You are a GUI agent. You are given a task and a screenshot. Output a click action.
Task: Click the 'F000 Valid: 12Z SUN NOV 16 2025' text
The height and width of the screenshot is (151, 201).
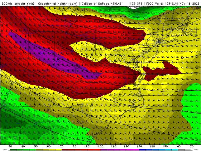tap(173, 4)
